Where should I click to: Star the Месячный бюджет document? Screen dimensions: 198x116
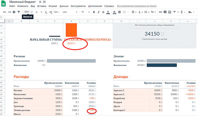tap(40, 2)
